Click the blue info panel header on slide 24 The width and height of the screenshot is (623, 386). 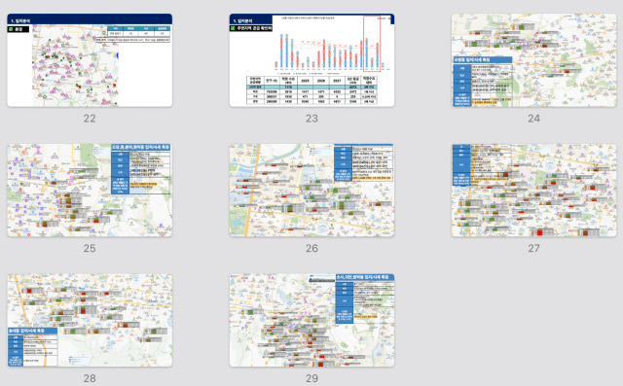click(483, 60)
